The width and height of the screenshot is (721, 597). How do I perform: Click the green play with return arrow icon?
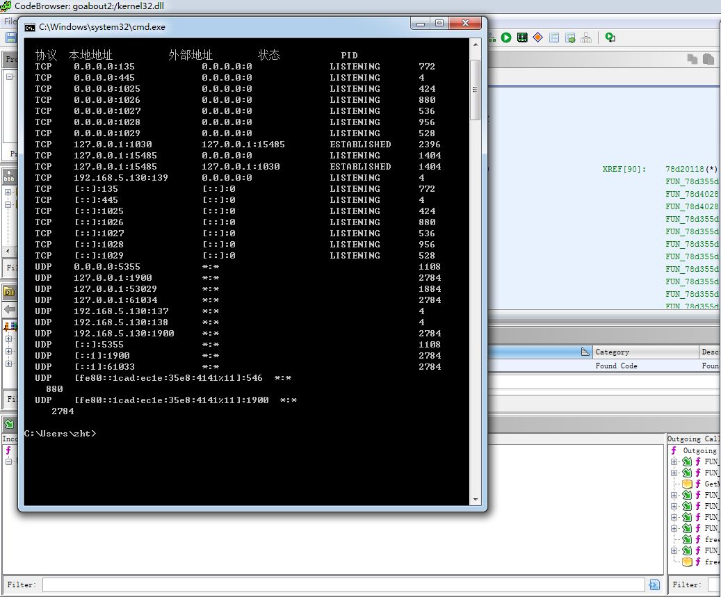click(610, 38)
